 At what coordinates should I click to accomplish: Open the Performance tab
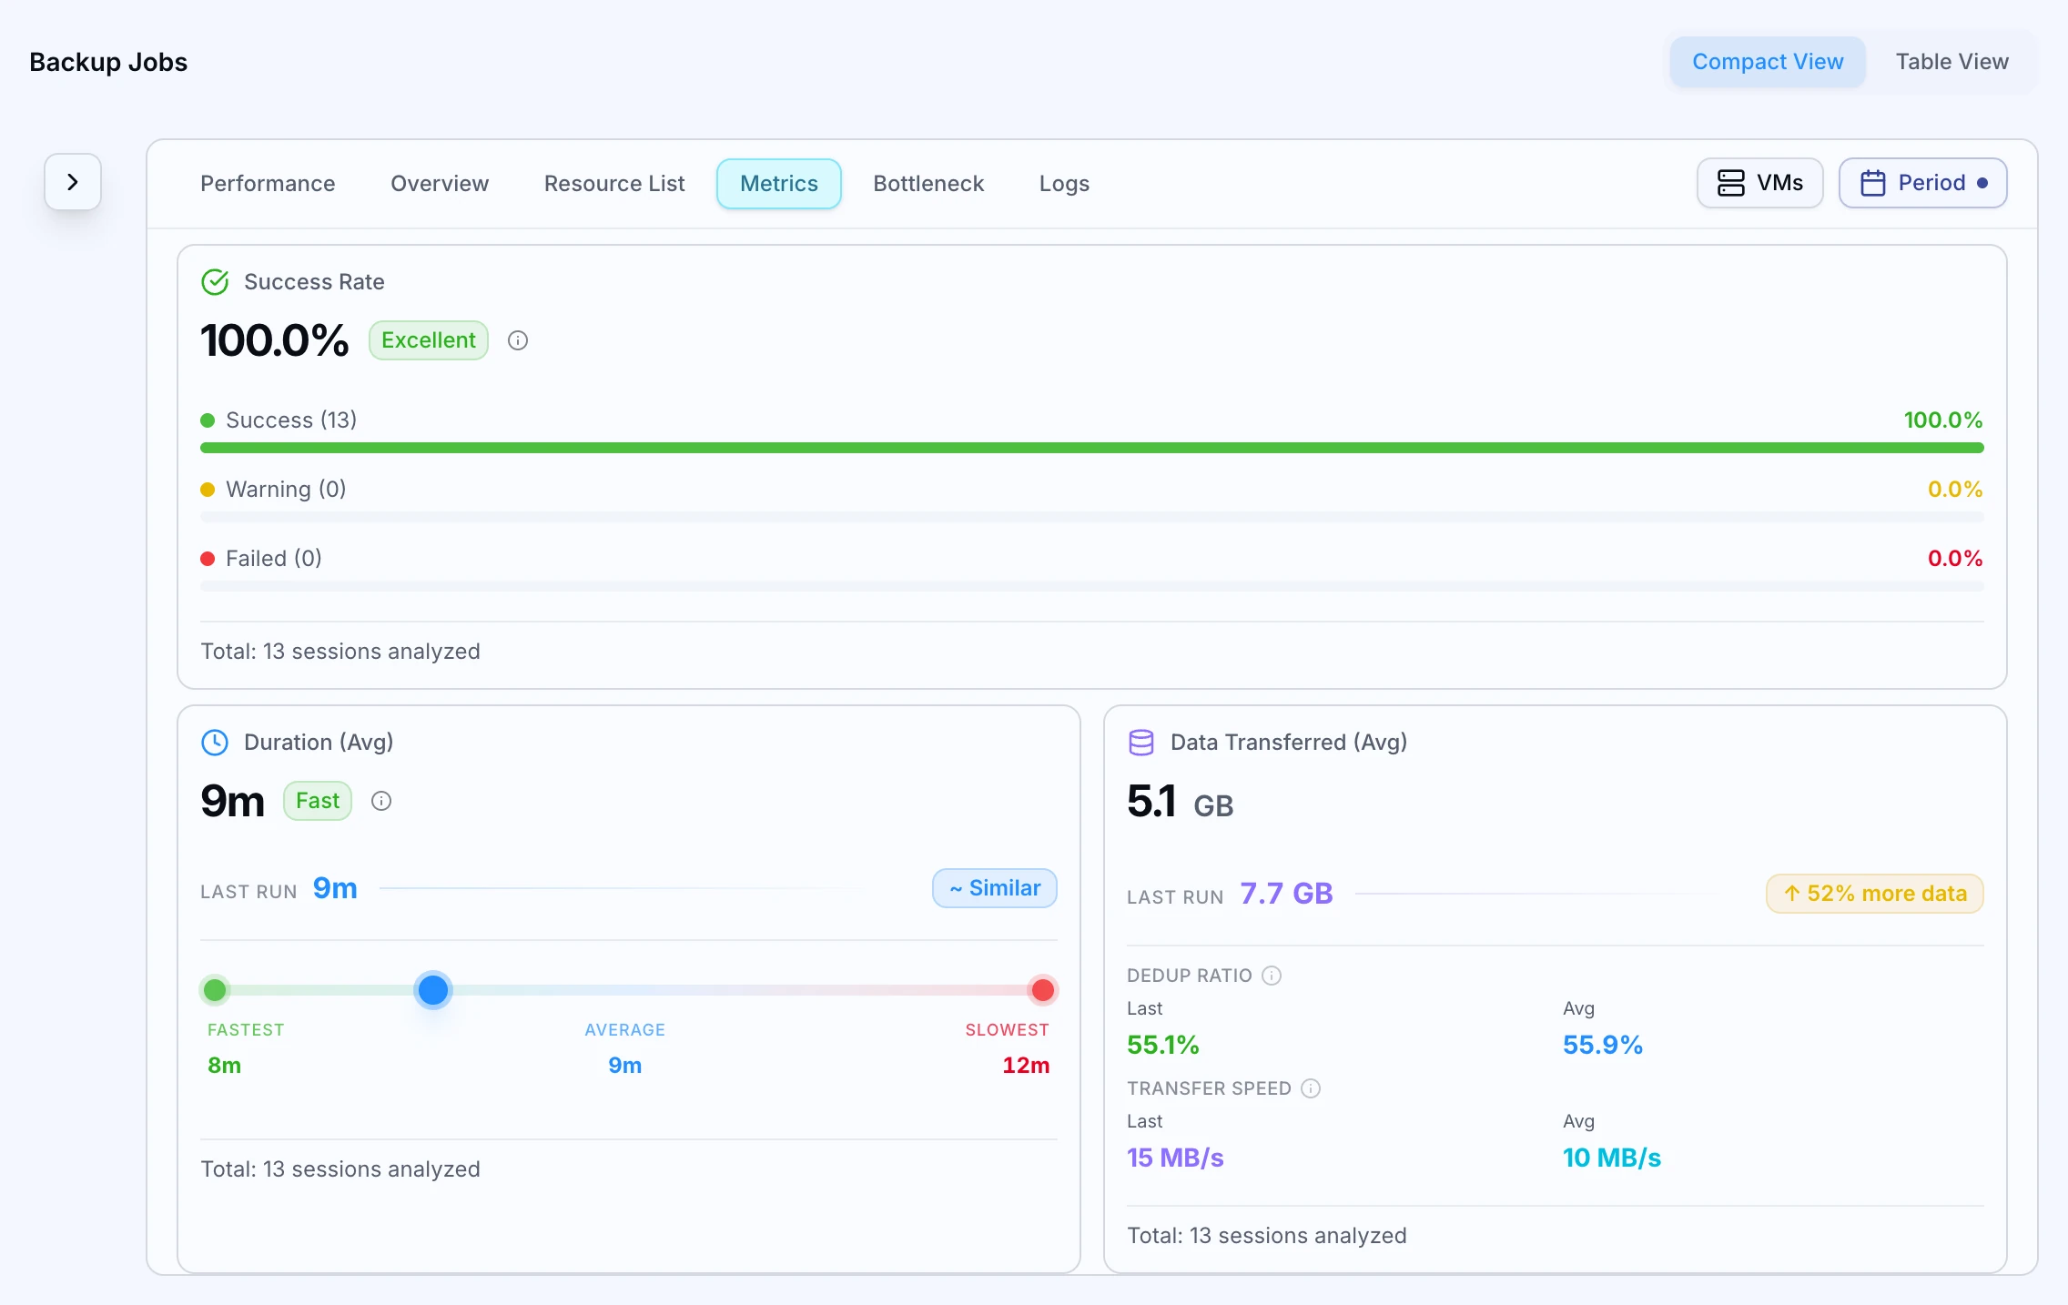tap(268, 184)
